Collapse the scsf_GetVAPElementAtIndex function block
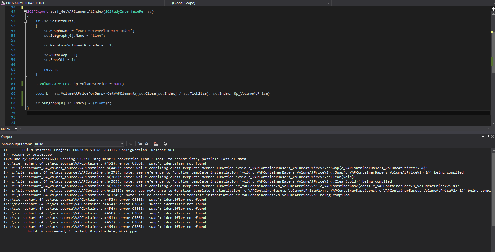 click(25, 11)
